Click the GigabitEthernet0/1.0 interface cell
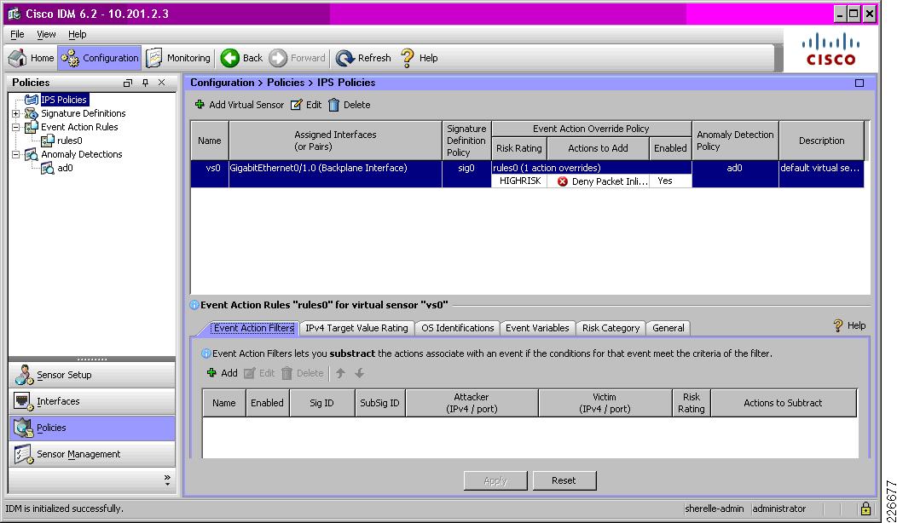This screenshot has width=897, height=523. click(x=335, y=174)
